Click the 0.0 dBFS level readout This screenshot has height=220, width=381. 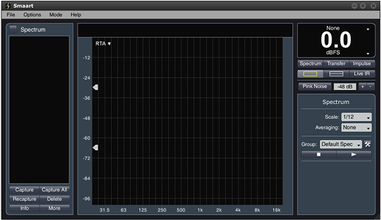[336, 40]
